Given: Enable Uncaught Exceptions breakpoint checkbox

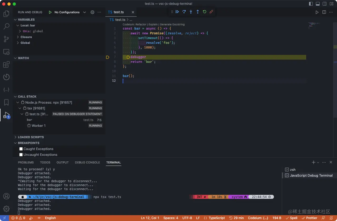Looking at the screenshot, I should click(21, 155).
